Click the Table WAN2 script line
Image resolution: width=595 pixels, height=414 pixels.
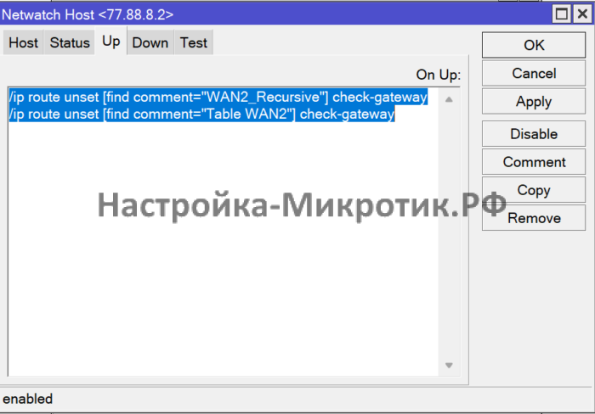[202, 114]
